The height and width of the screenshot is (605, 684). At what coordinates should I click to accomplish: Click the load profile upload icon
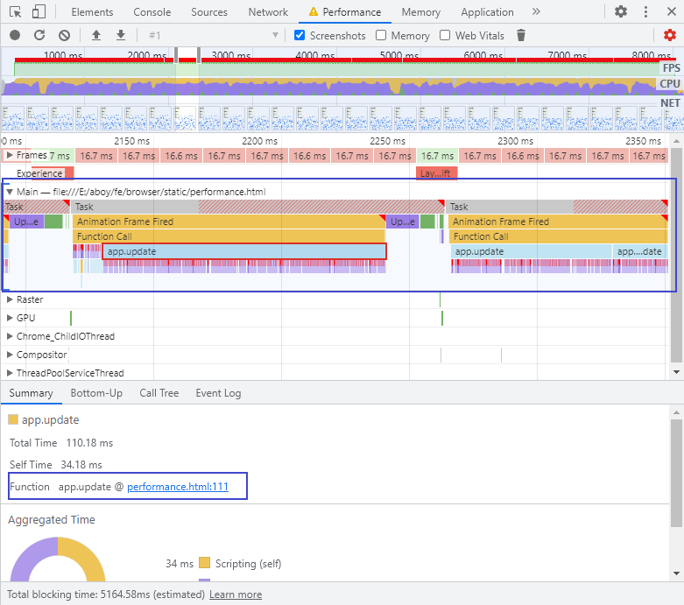click(96, 35)
